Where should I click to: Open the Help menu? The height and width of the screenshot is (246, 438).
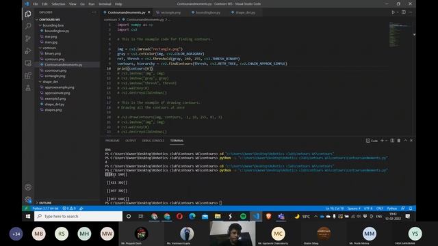tap(118, 4)
